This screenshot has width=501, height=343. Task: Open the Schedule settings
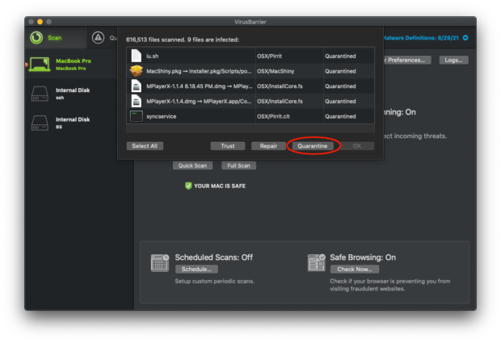pos(196,269)
